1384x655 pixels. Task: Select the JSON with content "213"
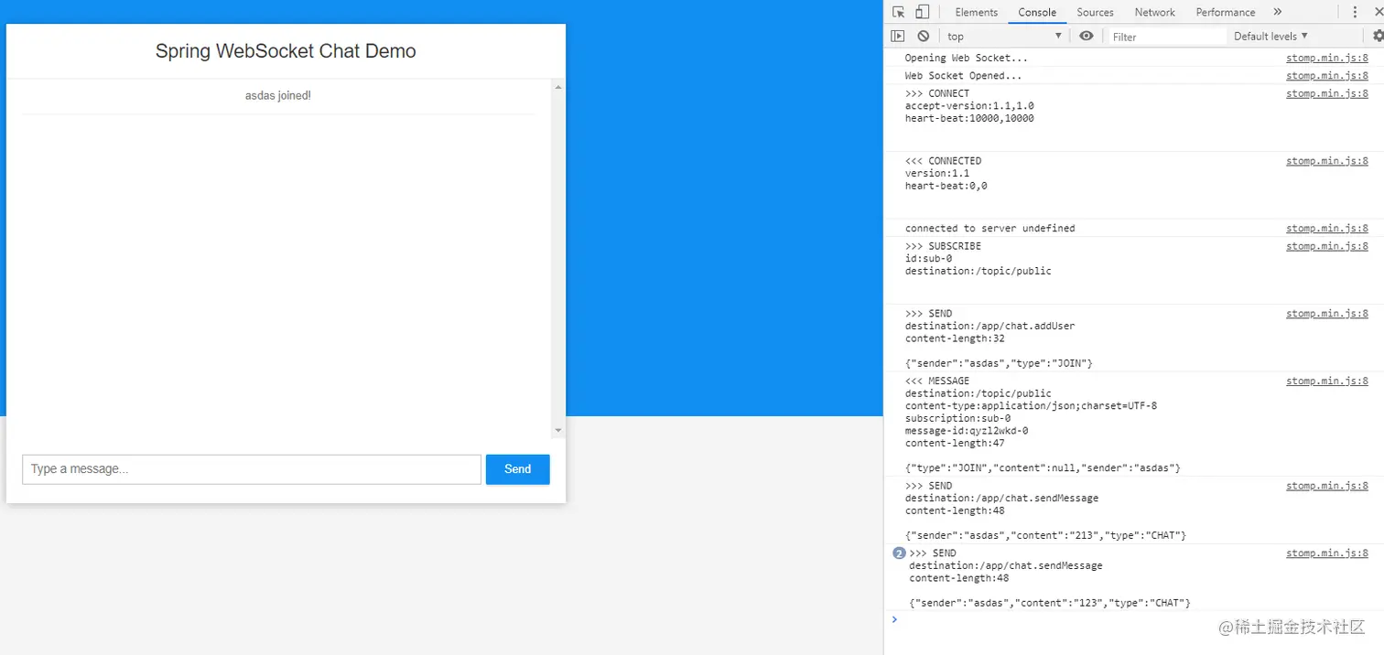pyautogui.click(x=1046, y=535)
